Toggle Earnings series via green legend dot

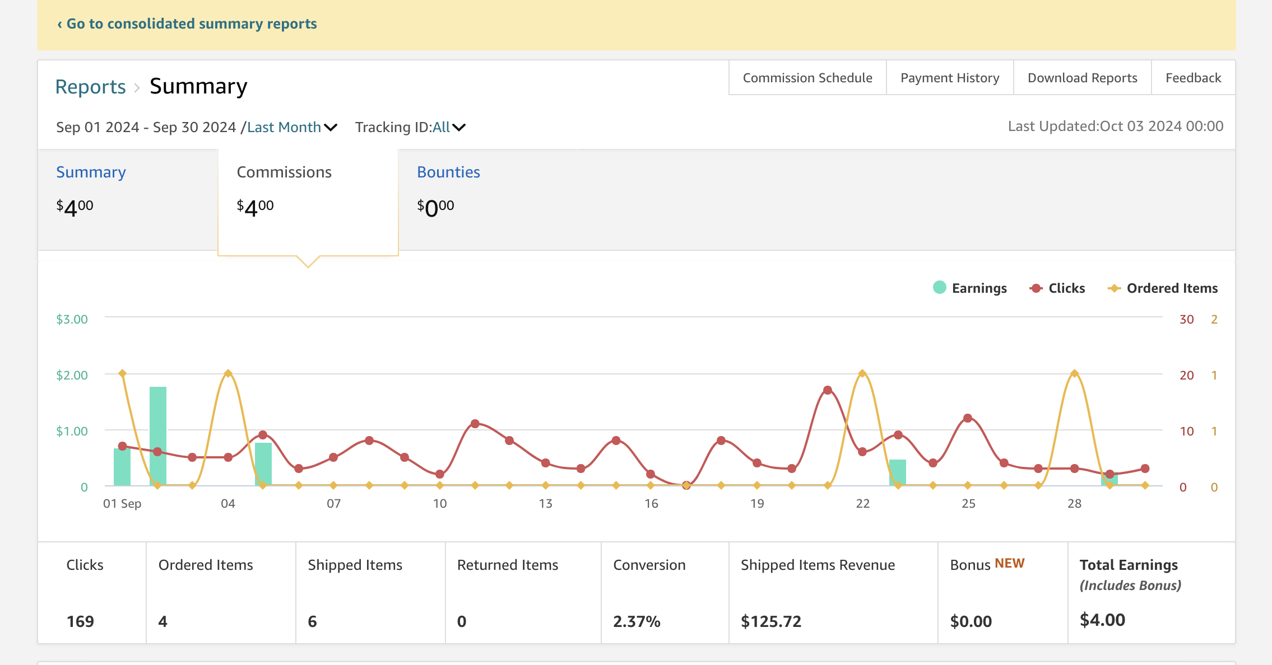(x=940, y=288)
